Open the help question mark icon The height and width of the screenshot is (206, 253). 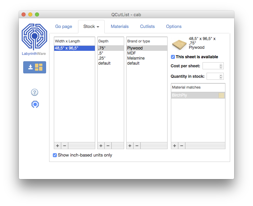point(35,92)
